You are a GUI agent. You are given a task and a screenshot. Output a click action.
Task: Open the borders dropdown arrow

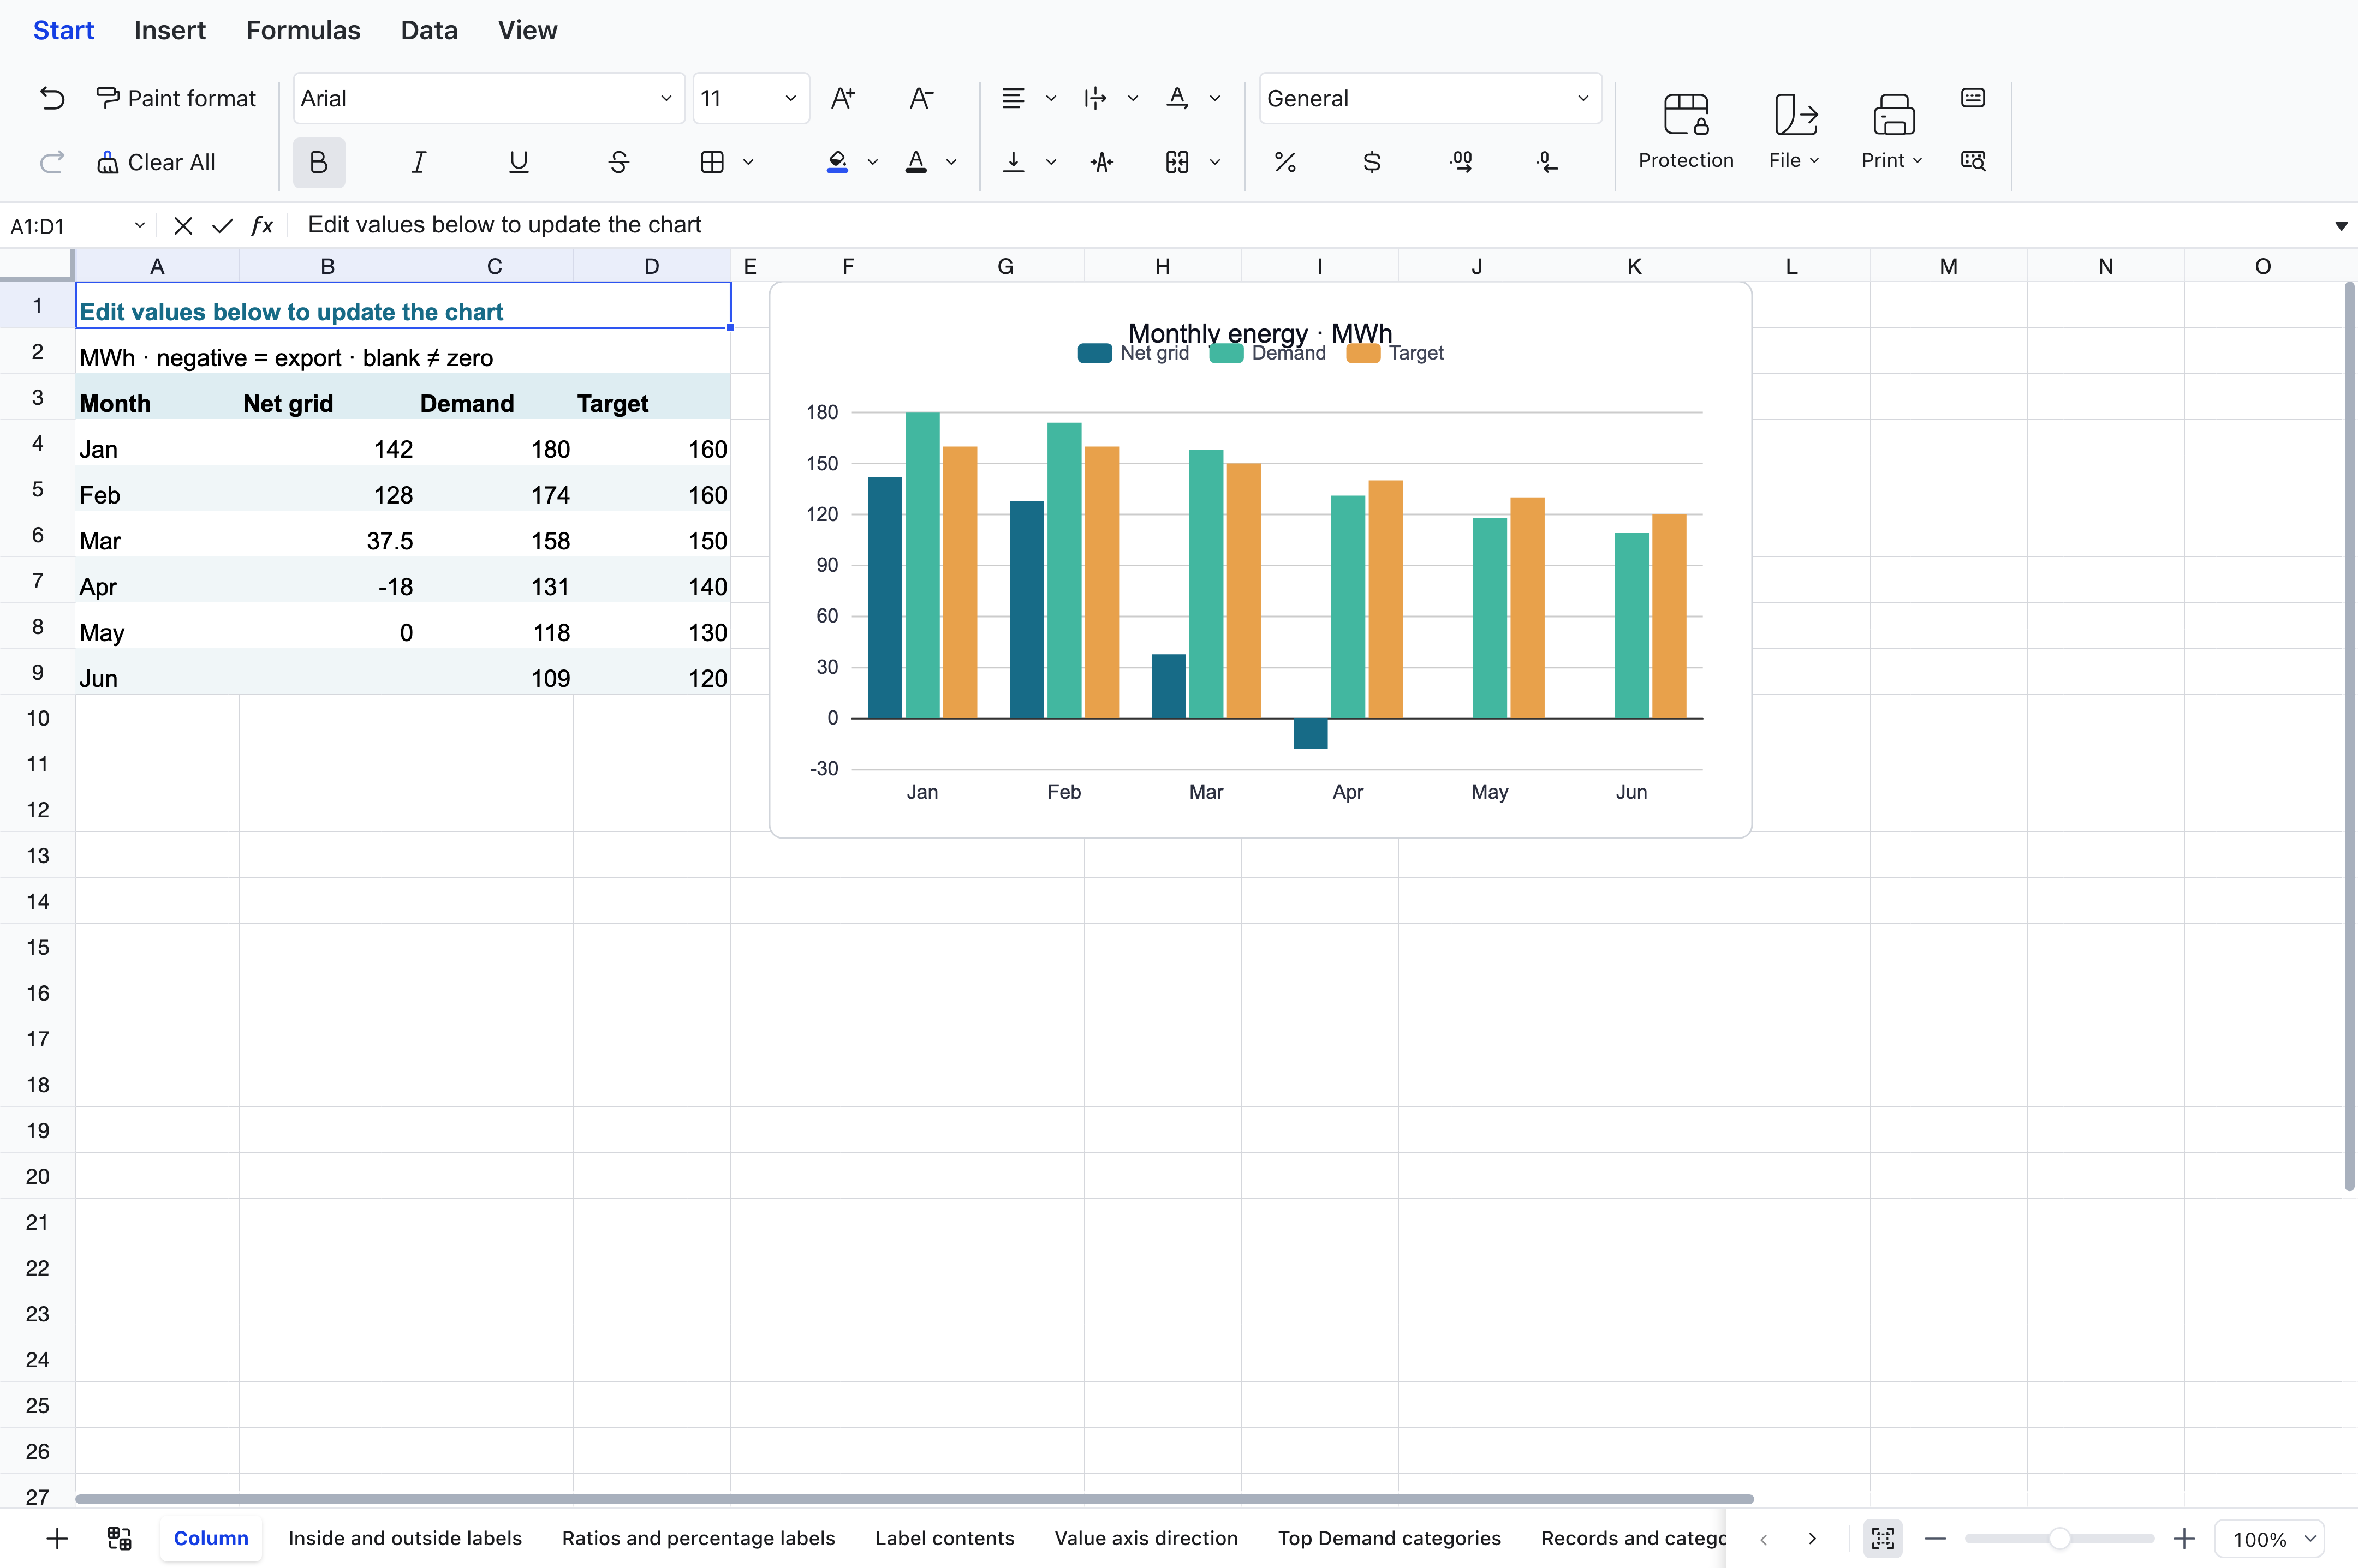coord(748,162)
